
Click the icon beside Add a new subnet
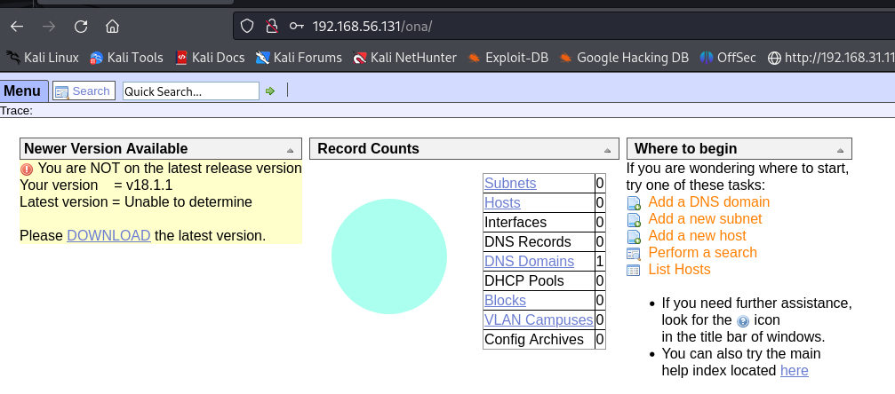point(634,219)
